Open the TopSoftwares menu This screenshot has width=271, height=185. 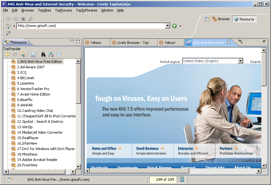click(x=86, y=10)
